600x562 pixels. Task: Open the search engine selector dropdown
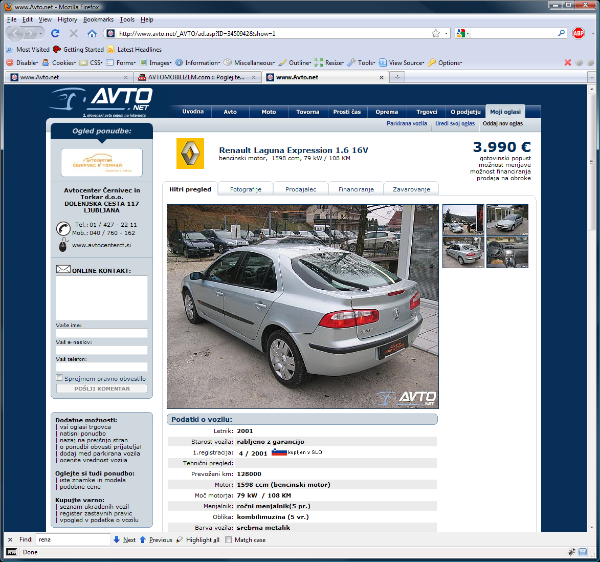coord(462,33)
